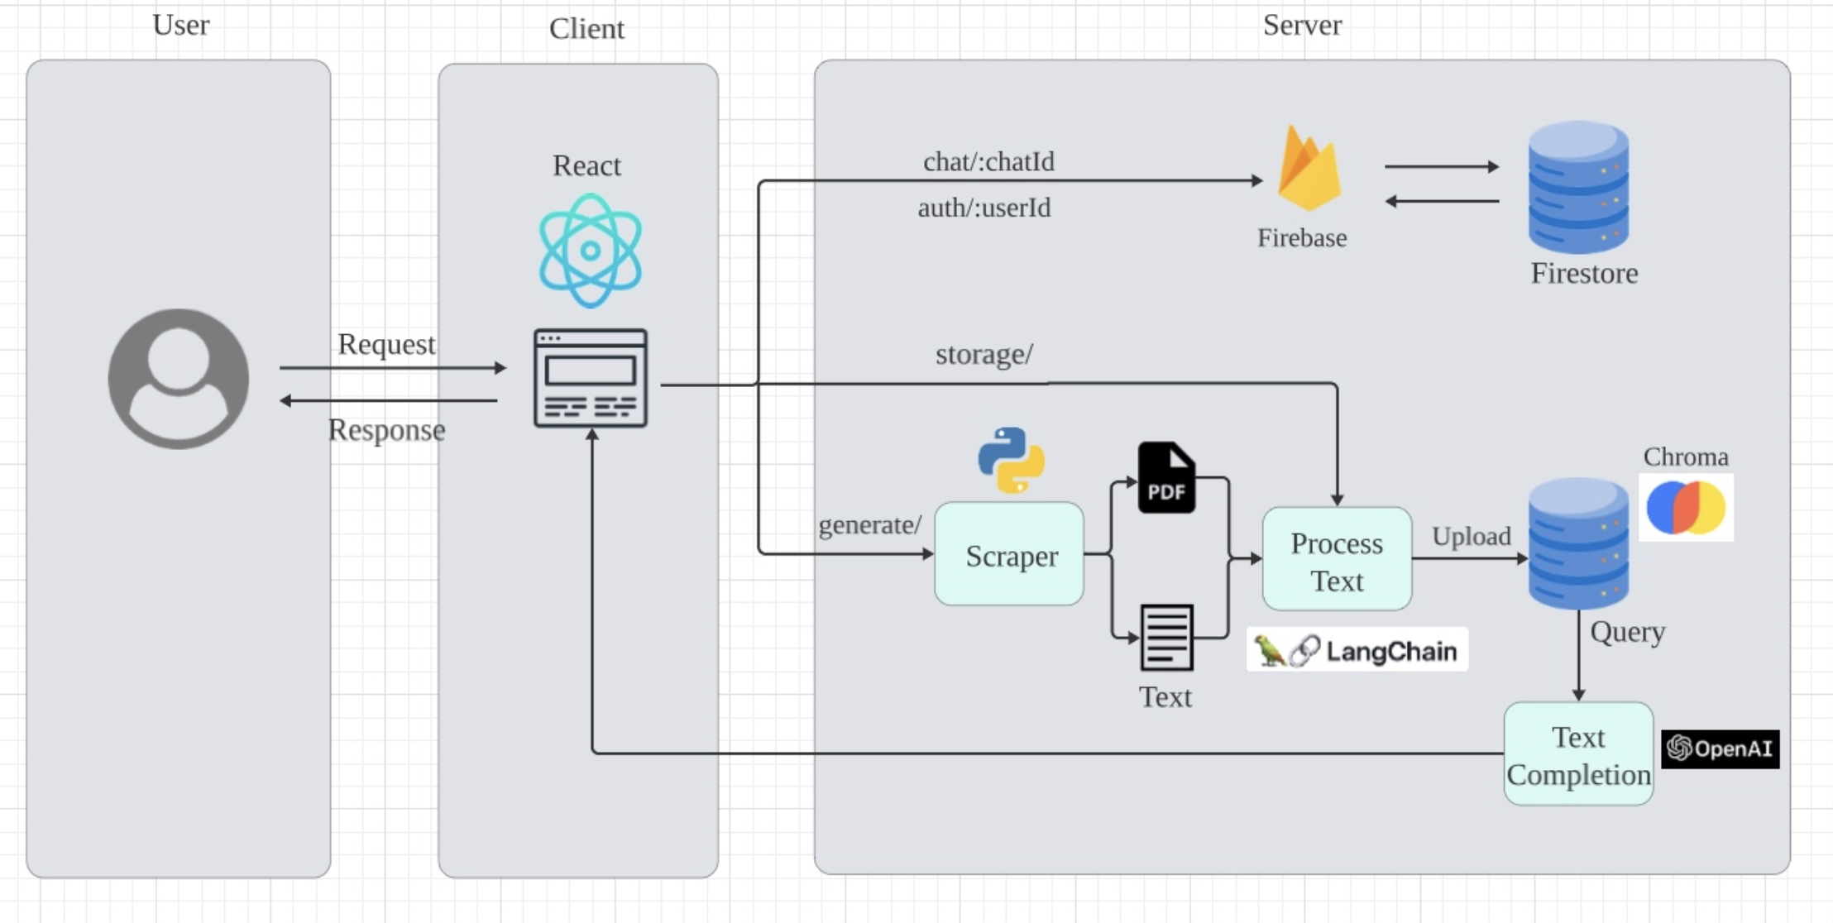Click the "Client" column title
Viewport: 1833px width, 923px height.
pos(586,29)
